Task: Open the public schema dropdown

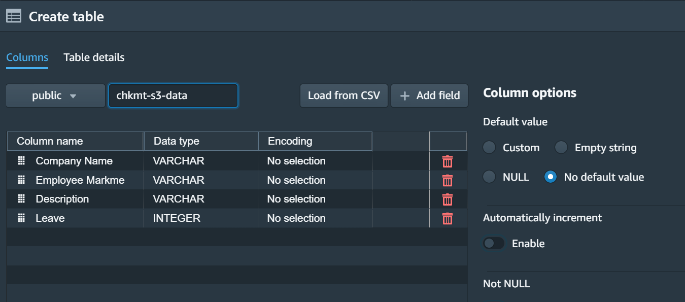Action: pos(55,95)
